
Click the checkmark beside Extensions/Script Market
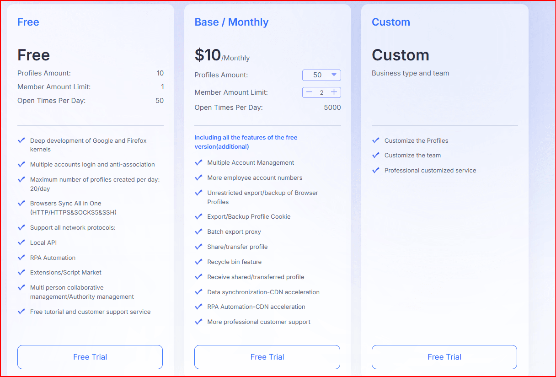tap(21, 272)
